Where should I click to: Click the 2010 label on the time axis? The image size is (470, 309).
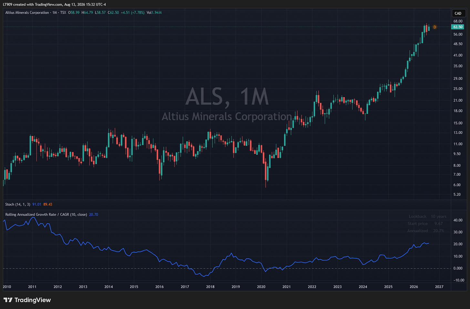tap(7, 287)
